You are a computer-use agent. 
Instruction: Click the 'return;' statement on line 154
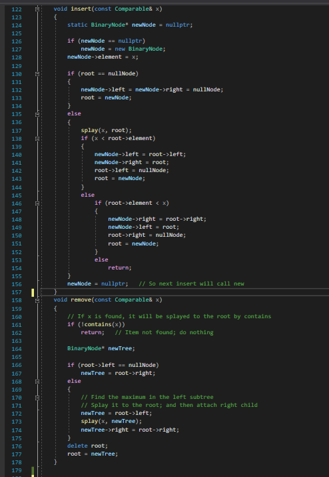120,268
